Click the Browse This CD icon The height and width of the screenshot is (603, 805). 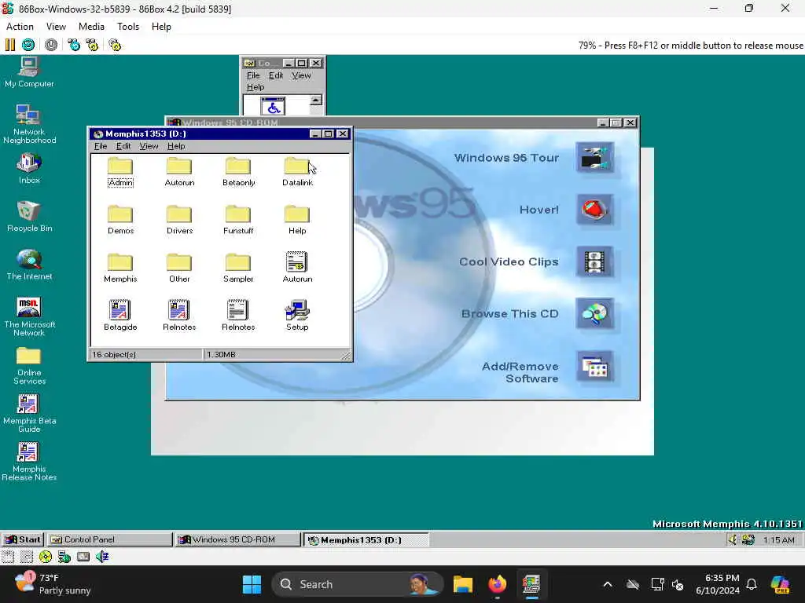pos(594,313)
